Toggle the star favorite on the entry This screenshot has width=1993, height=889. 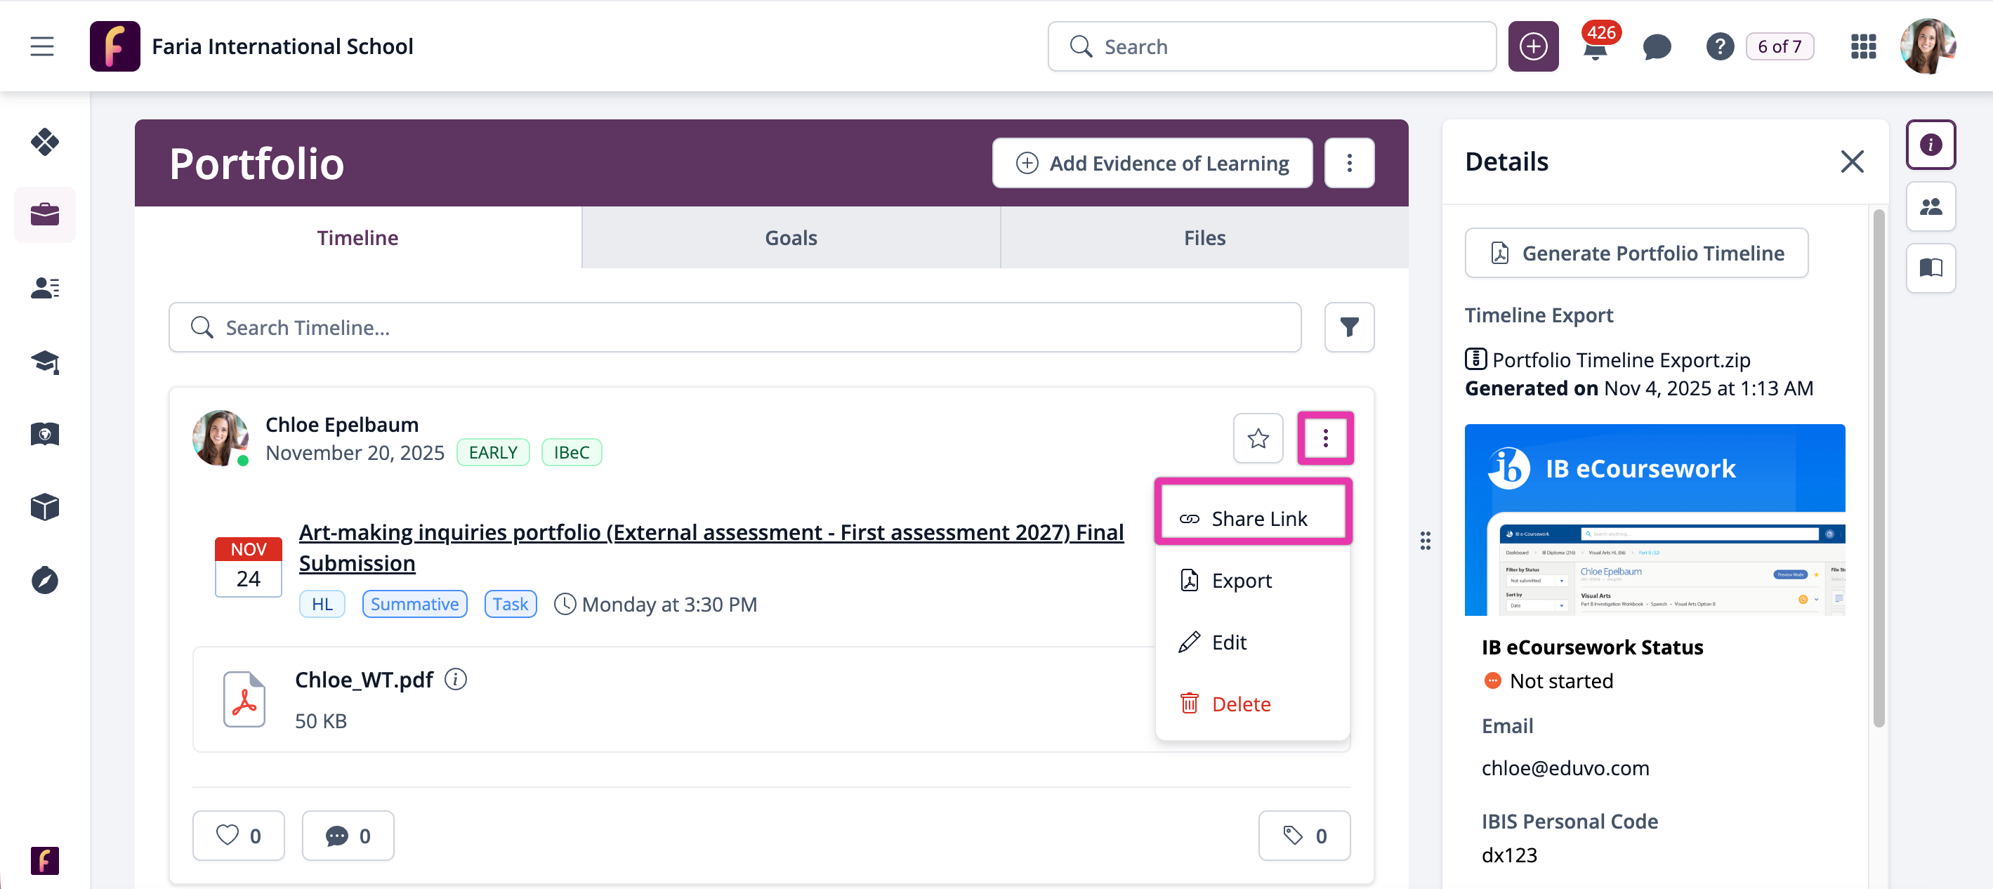pos(1258,439)
